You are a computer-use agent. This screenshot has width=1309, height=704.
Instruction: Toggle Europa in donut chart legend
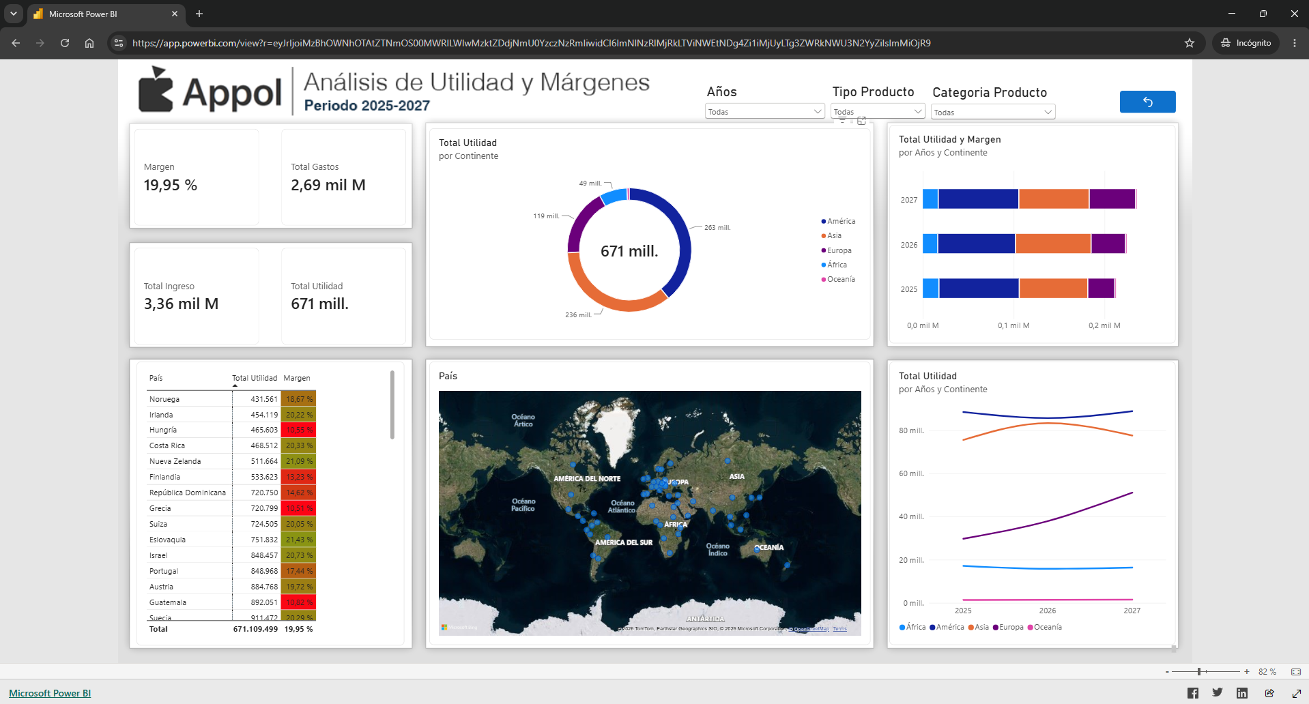click(x=836, y=250)
